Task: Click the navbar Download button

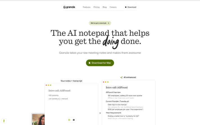Action: coord(131,7)
